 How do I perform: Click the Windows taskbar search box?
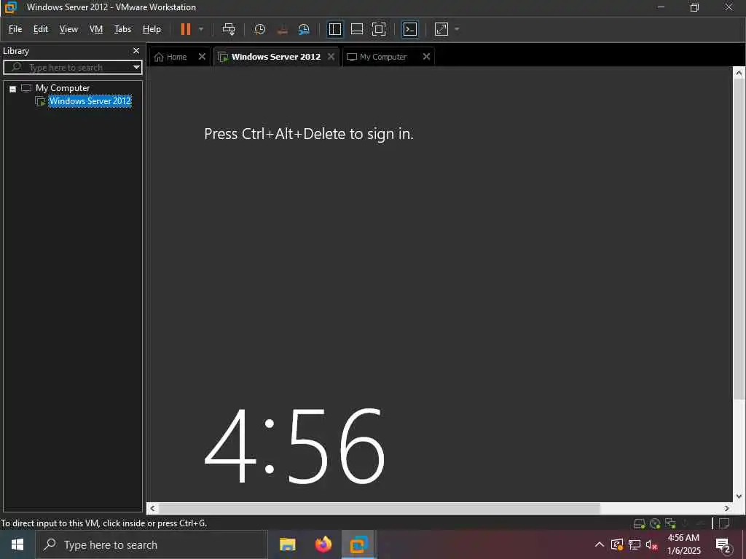pyautogui.click(x=152, y=544)
